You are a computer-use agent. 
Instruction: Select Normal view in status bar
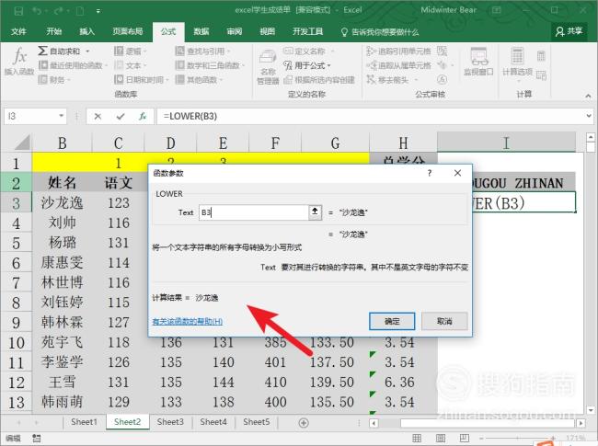pos(418,439)
